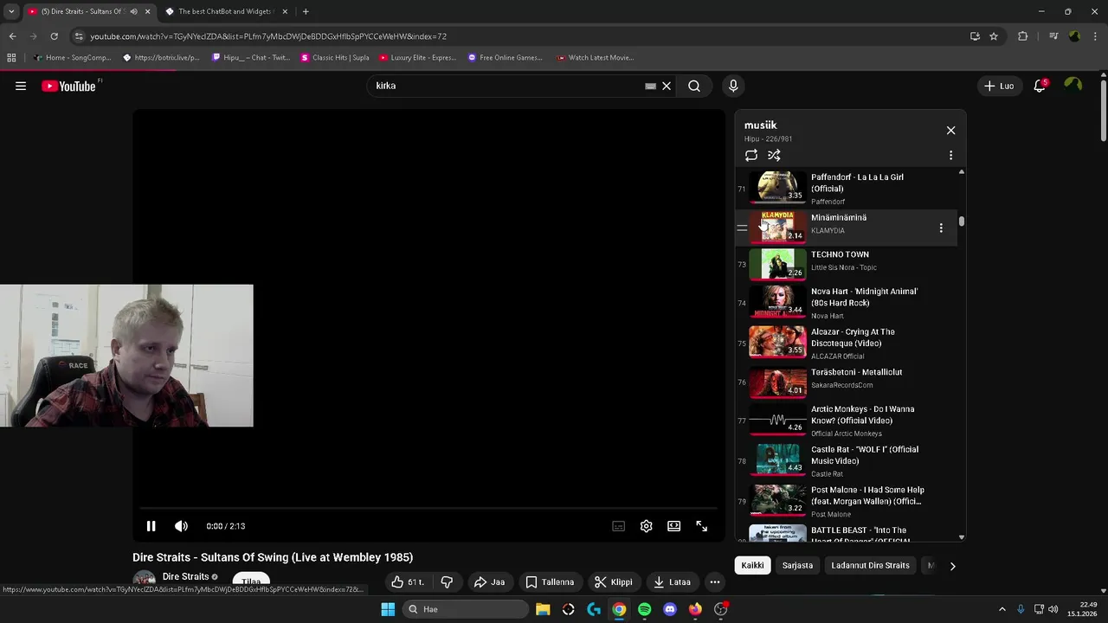Open Windows Start menu
This screenshot has height=623, width=1108.
[388, 609]
